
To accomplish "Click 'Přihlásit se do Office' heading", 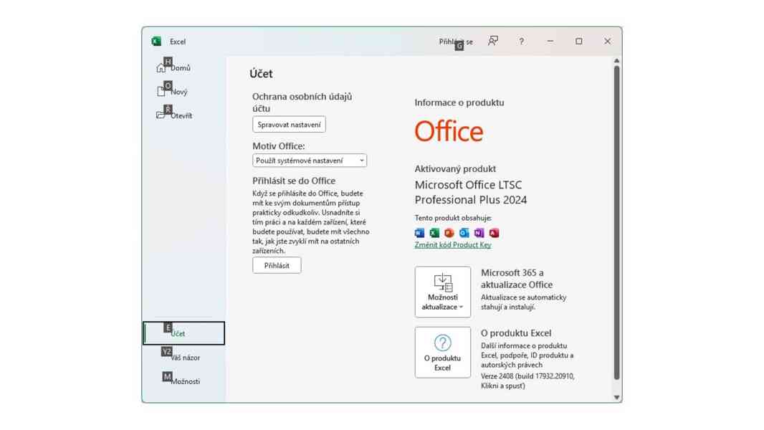I will (x=294, y=181).
